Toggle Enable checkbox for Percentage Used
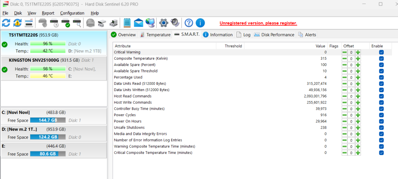 381,77
